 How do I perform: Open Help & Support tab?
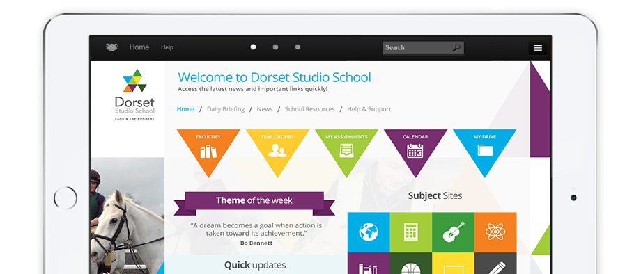point(369,109)
